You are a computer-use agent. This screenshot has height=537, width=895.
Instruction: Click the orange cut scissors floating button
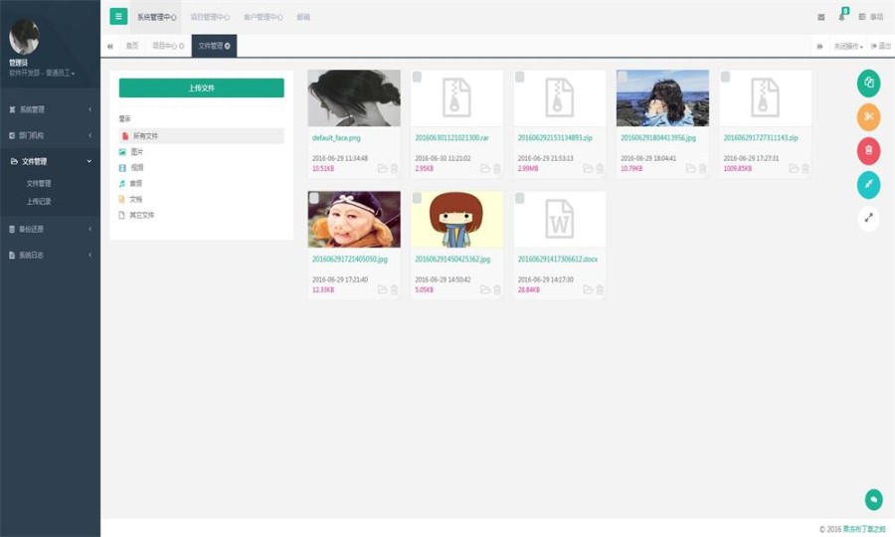tap(868, 117)
